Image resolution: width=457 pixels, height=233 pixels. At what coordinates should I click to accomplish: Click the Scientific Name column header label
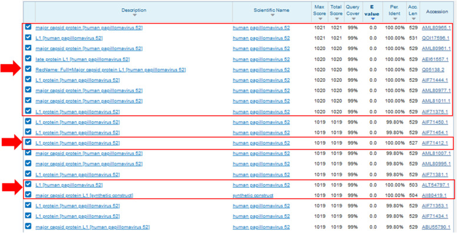click(271, 10)
